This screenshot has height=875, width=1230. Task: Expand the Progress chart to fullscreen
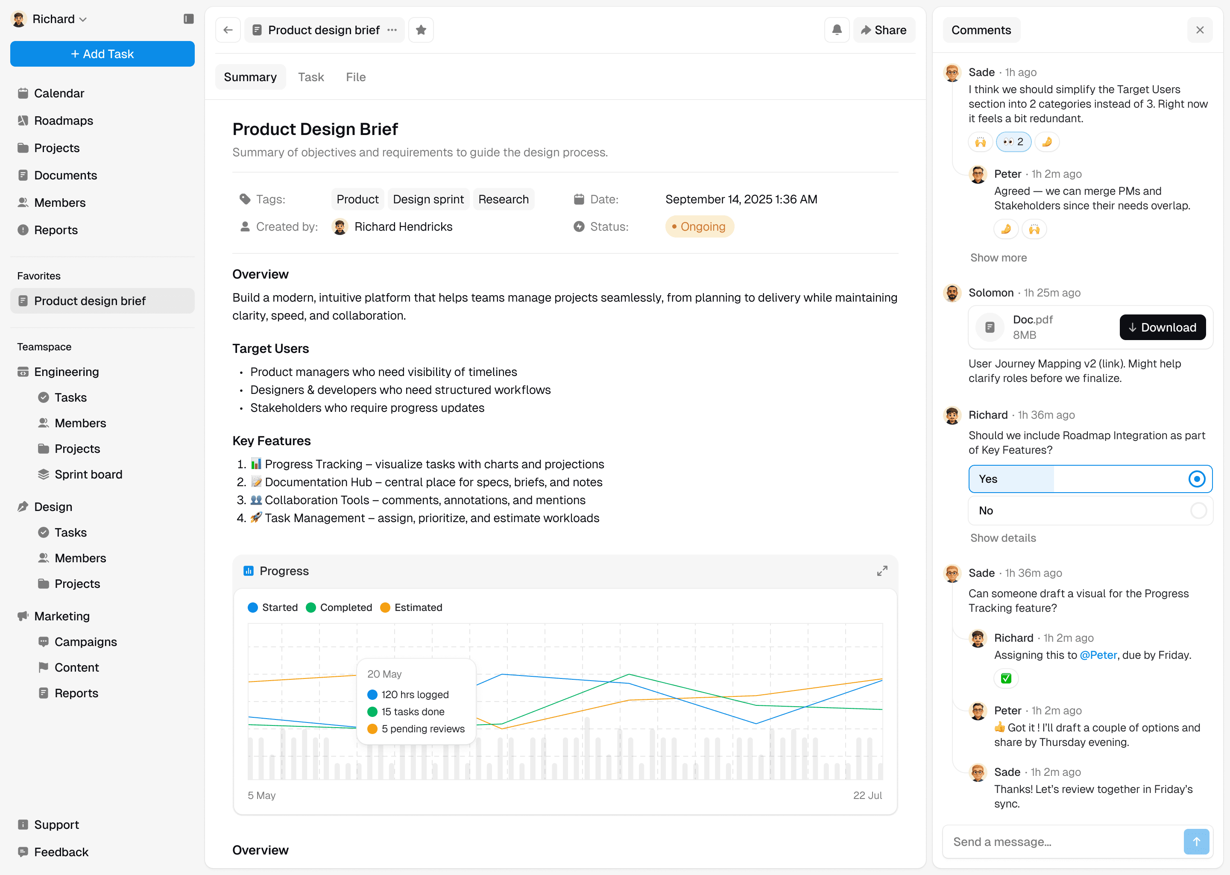coord(881,570)
